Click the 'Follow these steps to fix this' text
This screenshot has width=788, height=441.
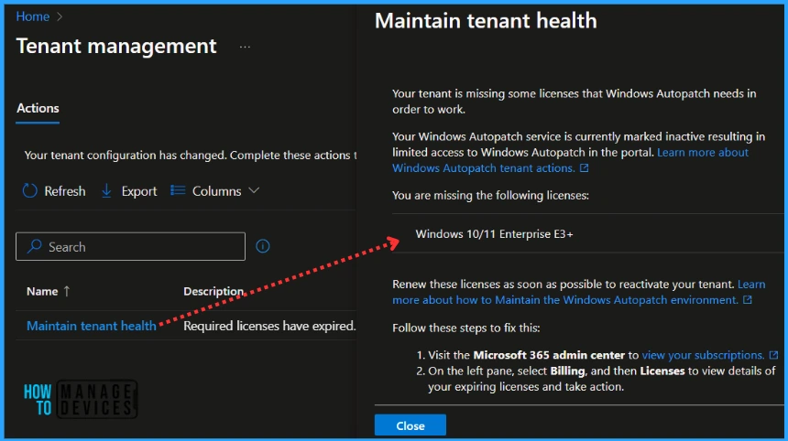pos(466,328)
